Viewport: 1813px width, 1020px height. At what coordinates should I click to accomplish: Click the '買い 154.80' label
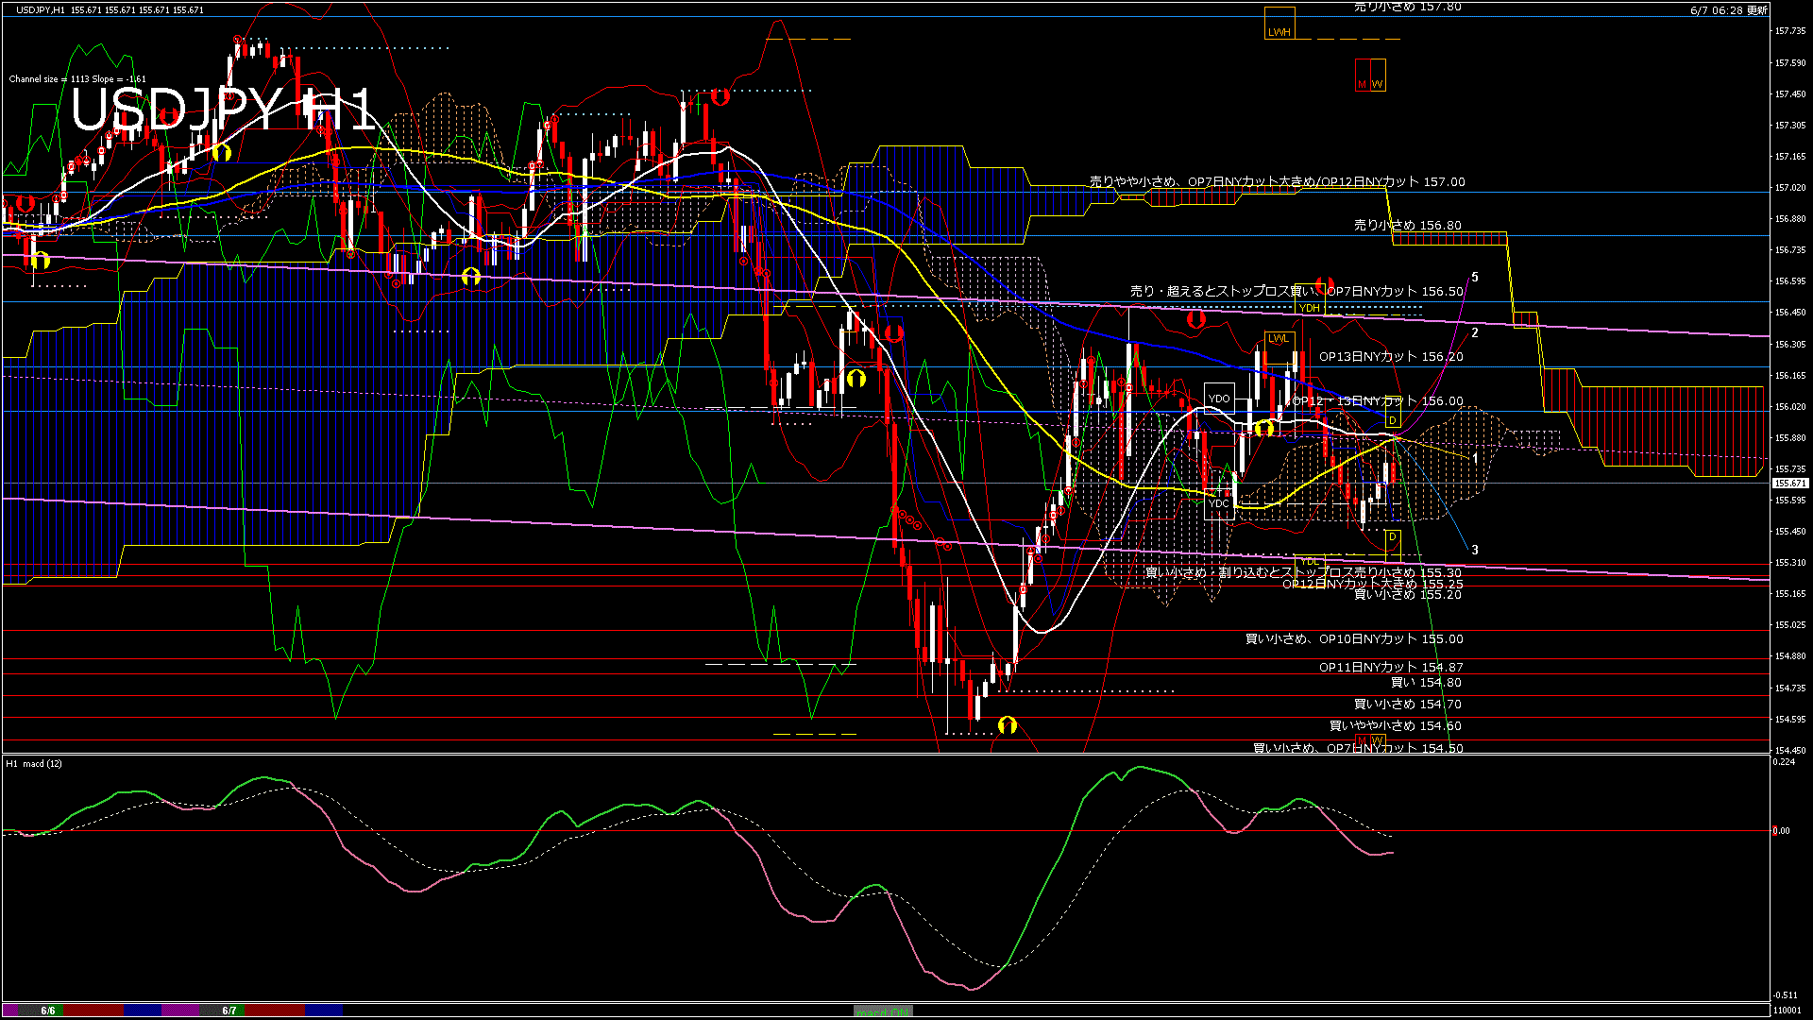pyautogui.click(x=1427, y=682)
